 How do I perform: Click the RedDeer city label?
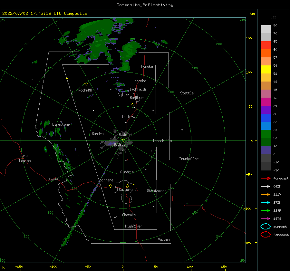(x=137, y=98)
